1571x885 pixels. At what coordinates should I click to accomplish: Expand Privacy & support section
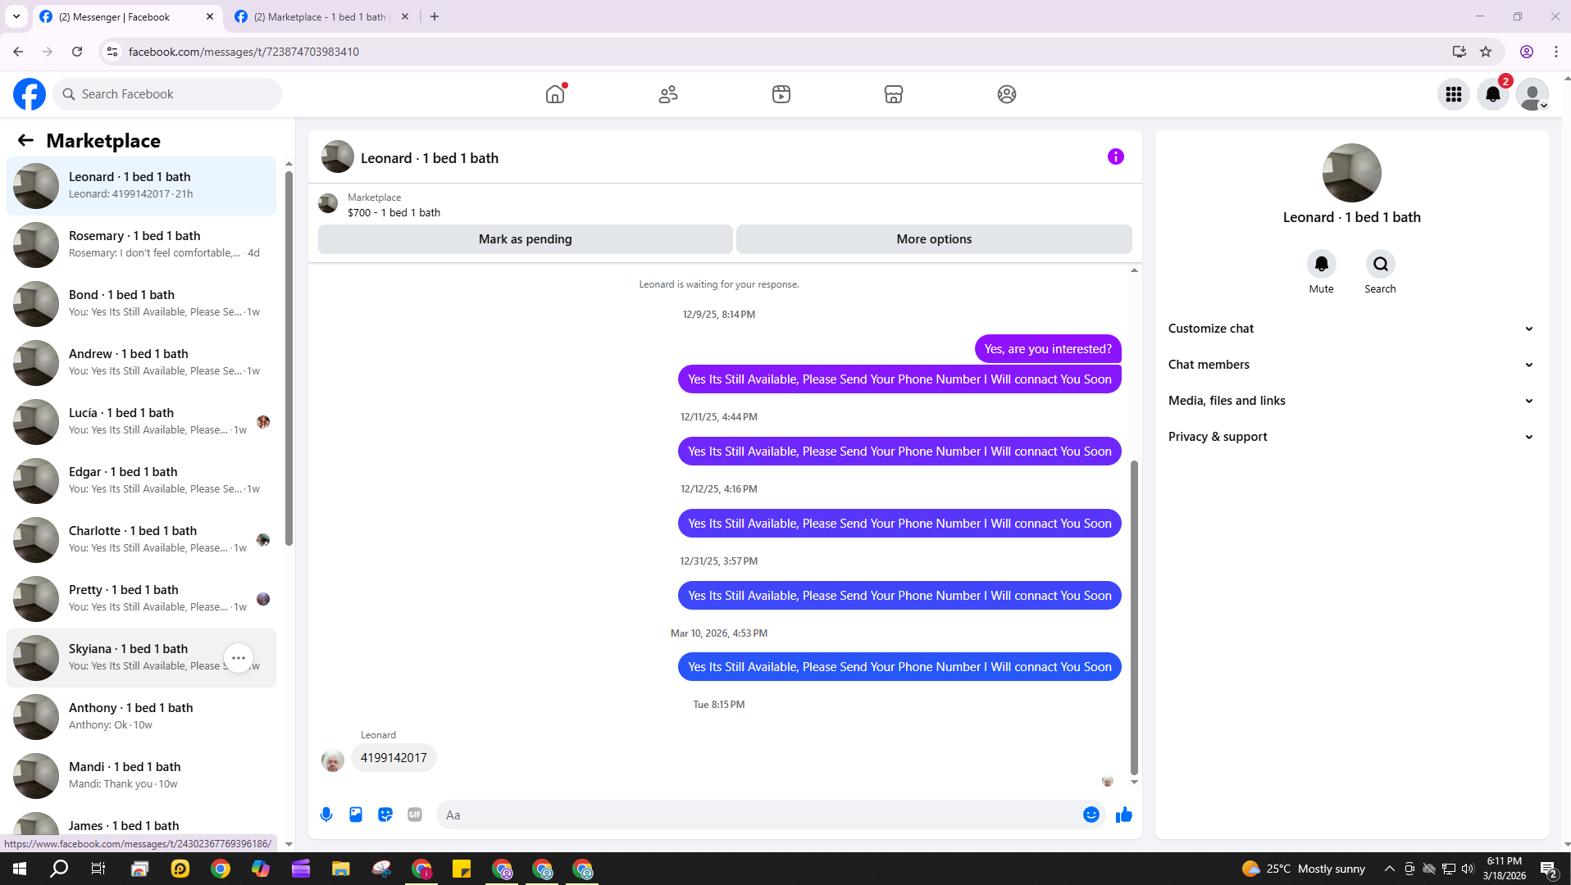(1351, 437)
